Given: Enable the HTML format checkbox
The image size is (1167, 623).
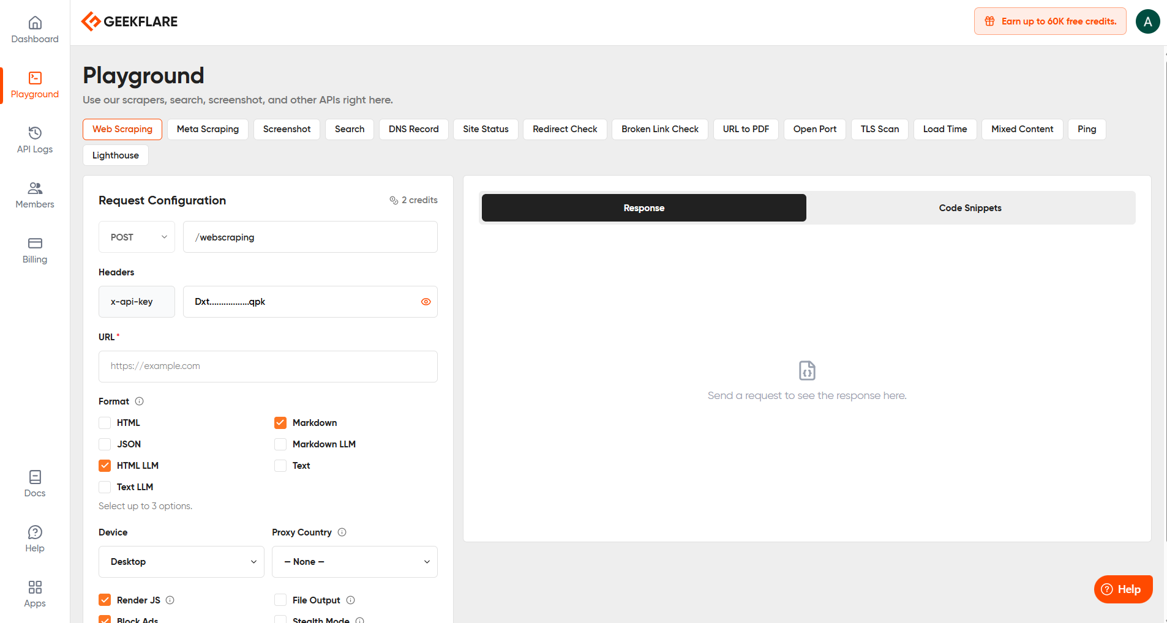Looking at the screenshot, I should [x=105, y=423].
